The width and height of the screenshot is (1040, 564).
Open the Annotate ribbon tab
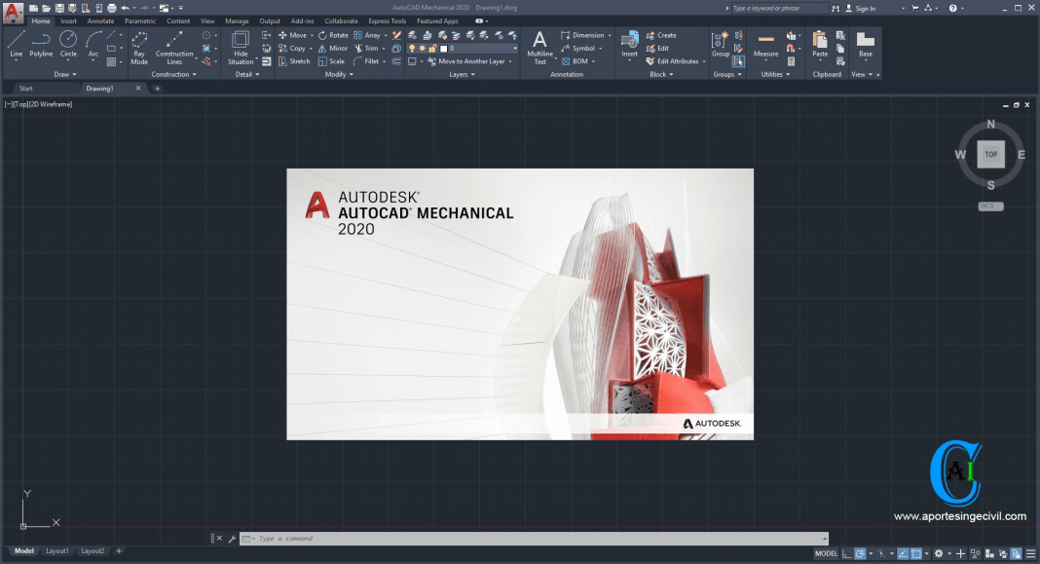click(x=100, y=21)
